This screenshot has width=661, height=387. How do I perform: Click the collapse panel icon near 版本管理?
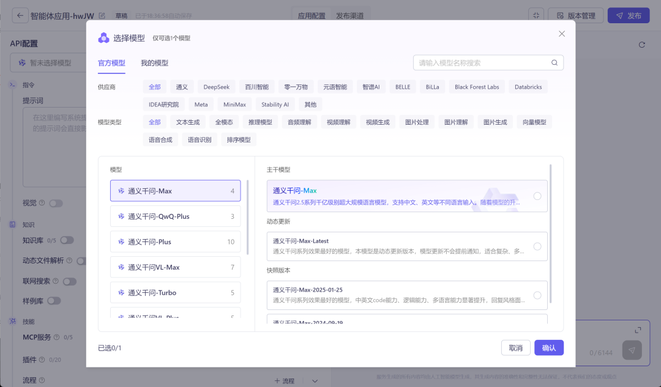coord(536,15)
